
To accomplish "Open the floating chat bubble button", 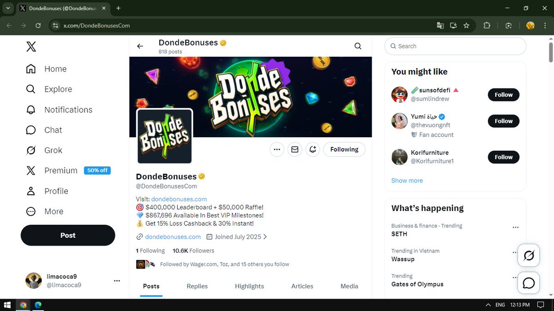I will [529, 283].
